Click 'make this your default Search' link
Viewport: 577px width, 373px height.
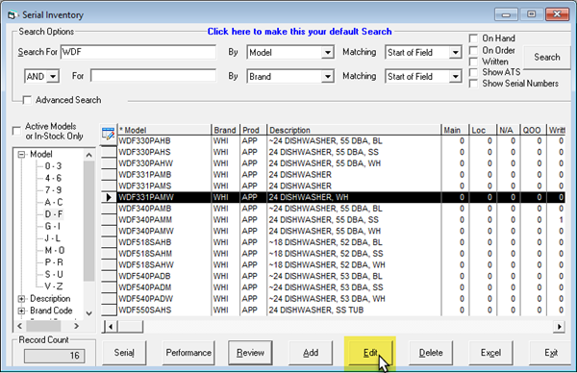click(x=299, y=32)
